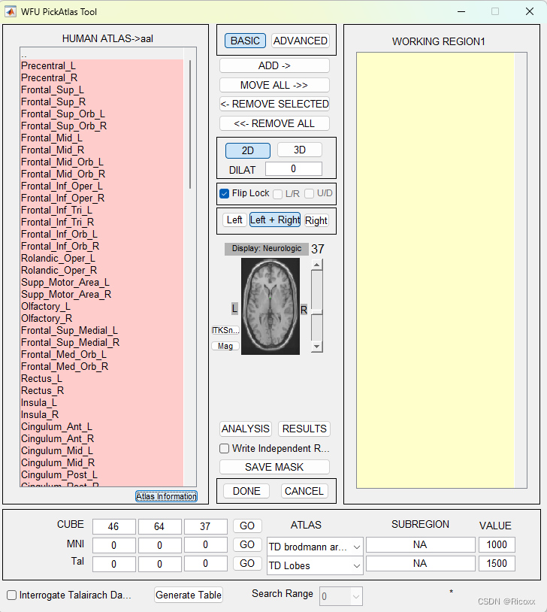This screenshot has height=612, width=547.
Task: Check the Write Independent Regions option
Action: 225,448
